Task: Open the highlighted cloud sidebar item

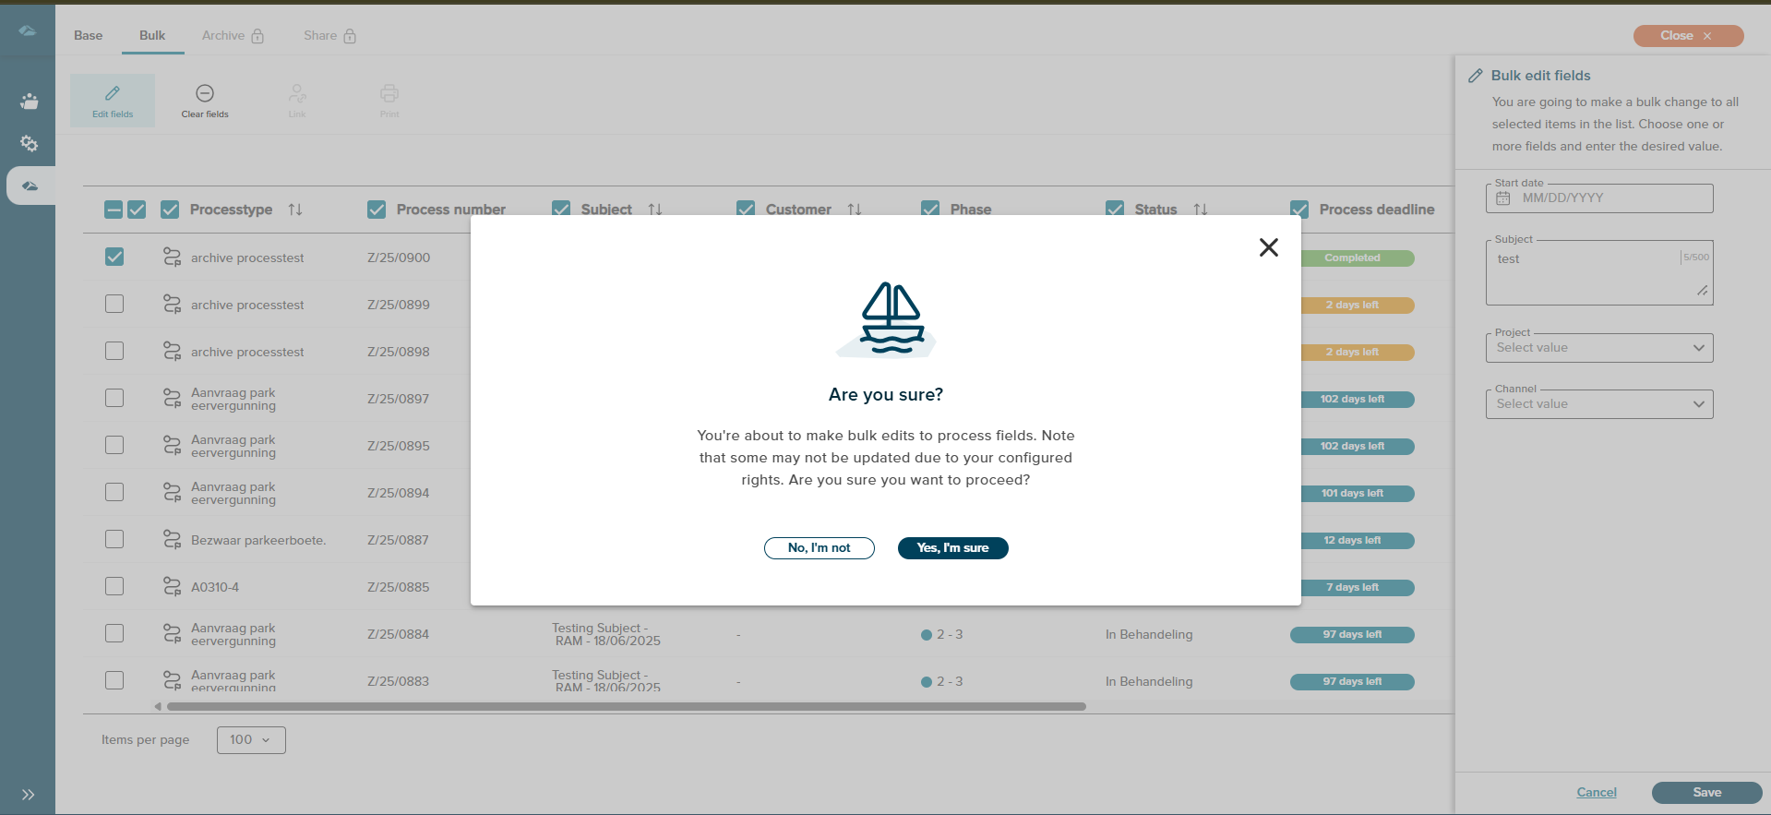Action: tap(30, 186)
